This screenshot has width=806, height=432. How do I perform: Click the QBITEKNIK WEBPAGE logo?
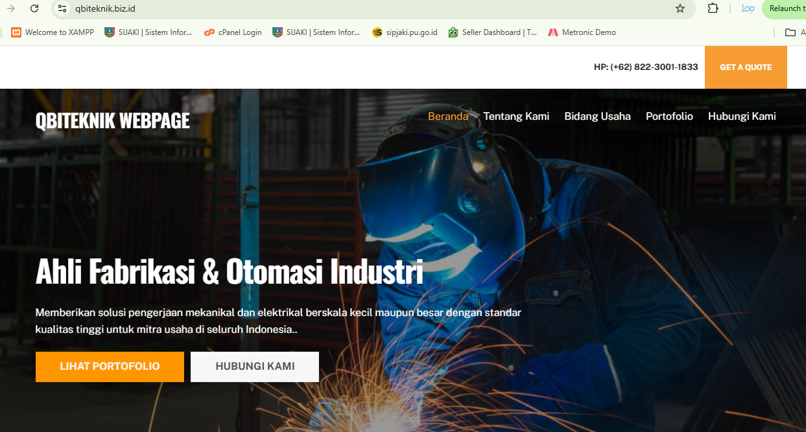pyautogui.click(x=112, y=120)
